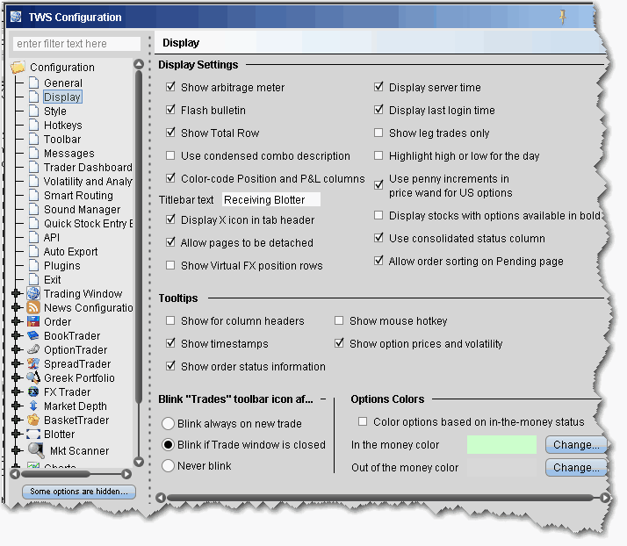Click the FX Trader icon

pyautogui.click(x=33, y=392)
